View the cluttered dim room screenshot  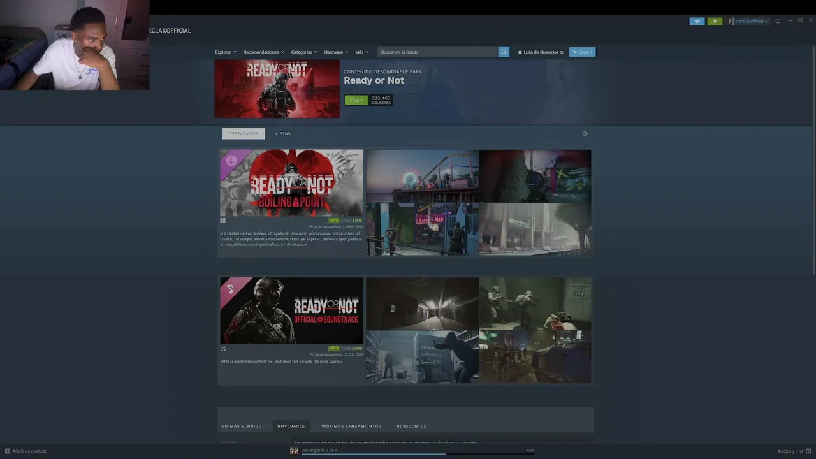coord(535,357)
